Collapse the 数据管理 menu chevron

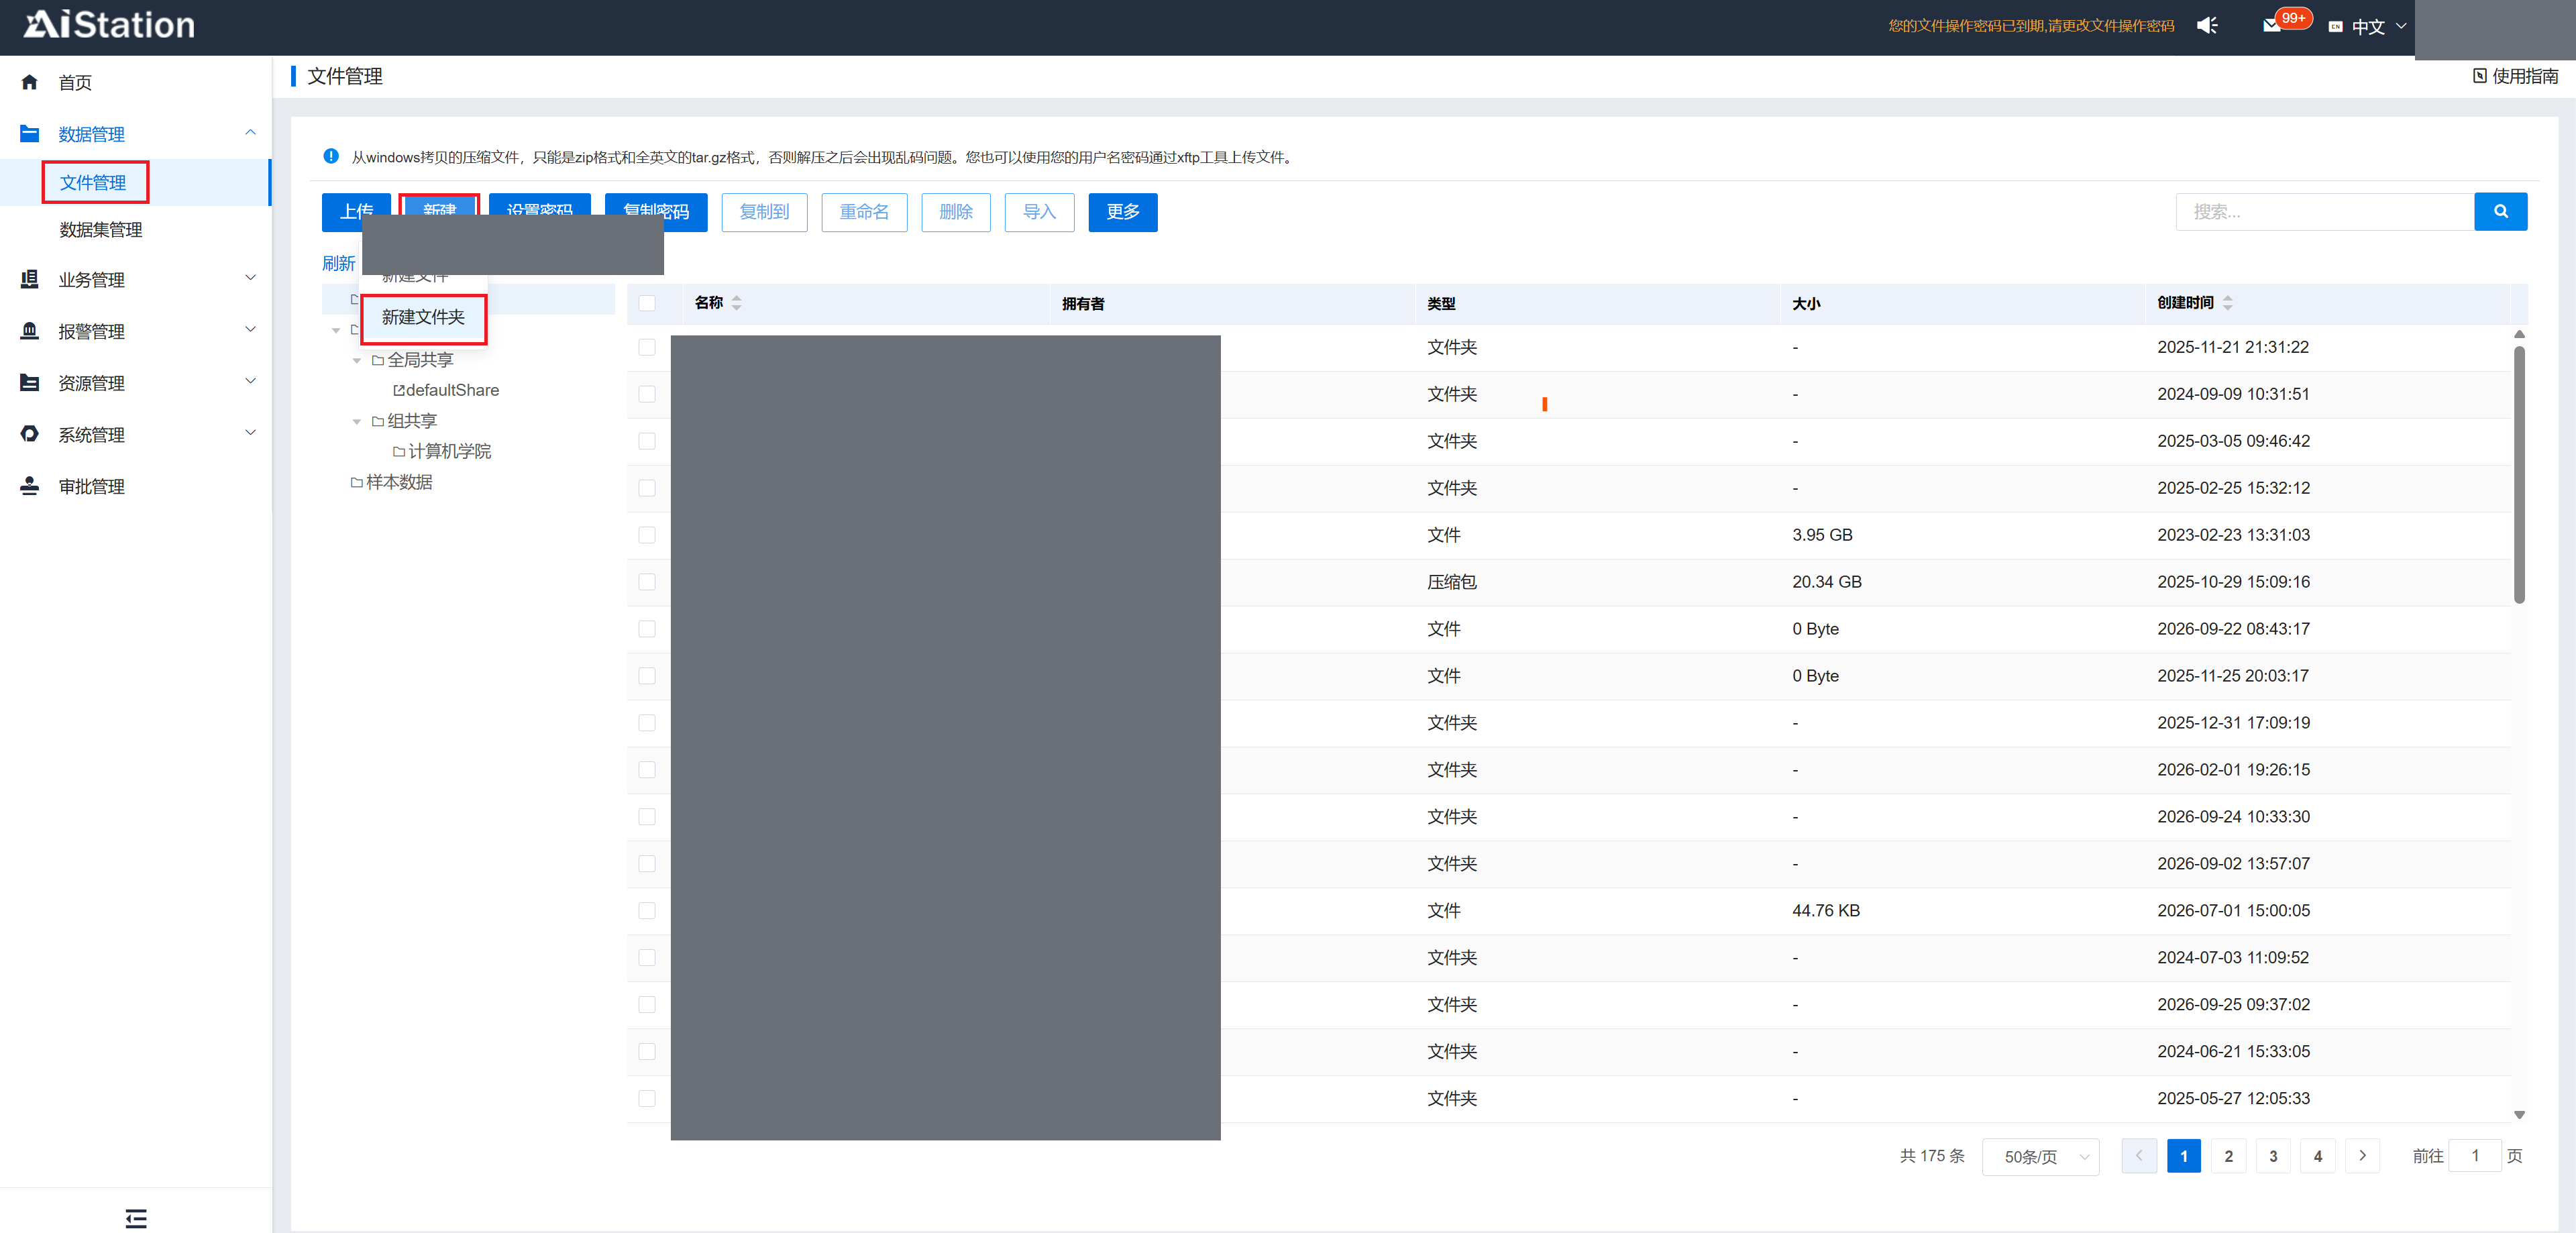pos(250,133)
